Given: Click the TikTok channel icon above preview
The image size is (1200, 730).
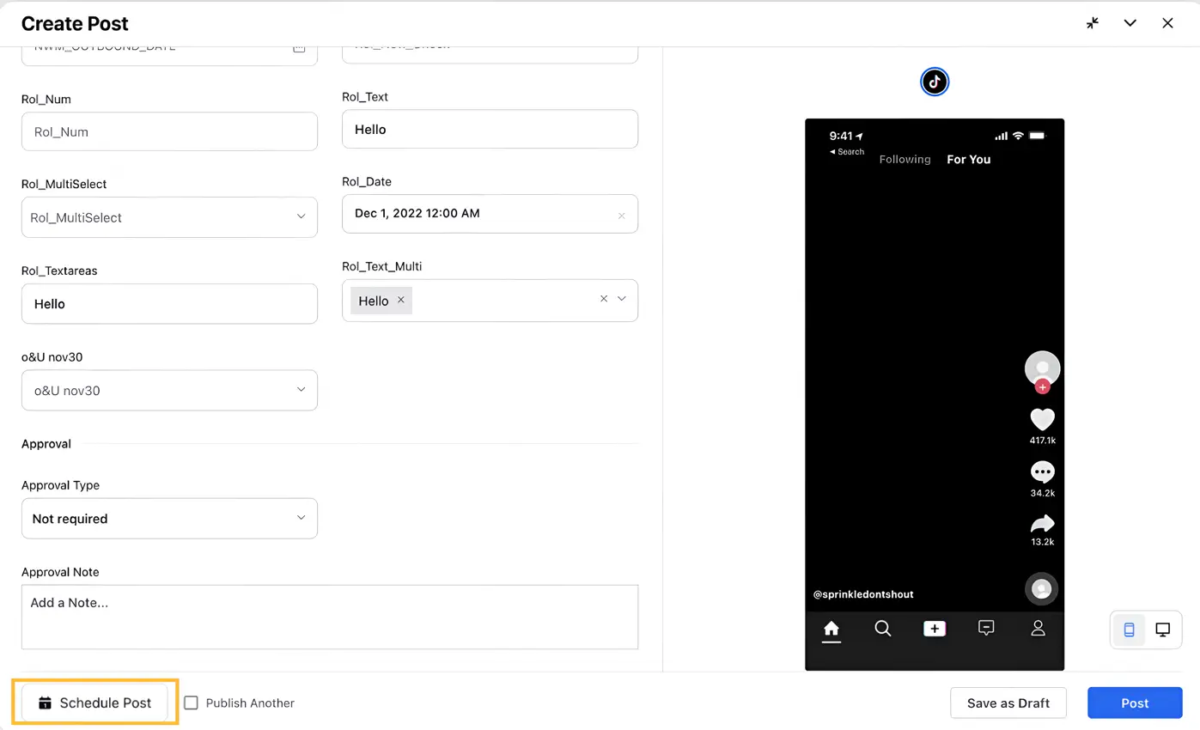Looking at the screenshot, I should point(935,82).
